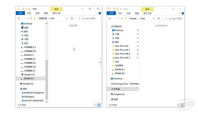Open Seagate (J:) in right window
The height and width of the screenshot is (114, 198).
(x=118, y=94)
